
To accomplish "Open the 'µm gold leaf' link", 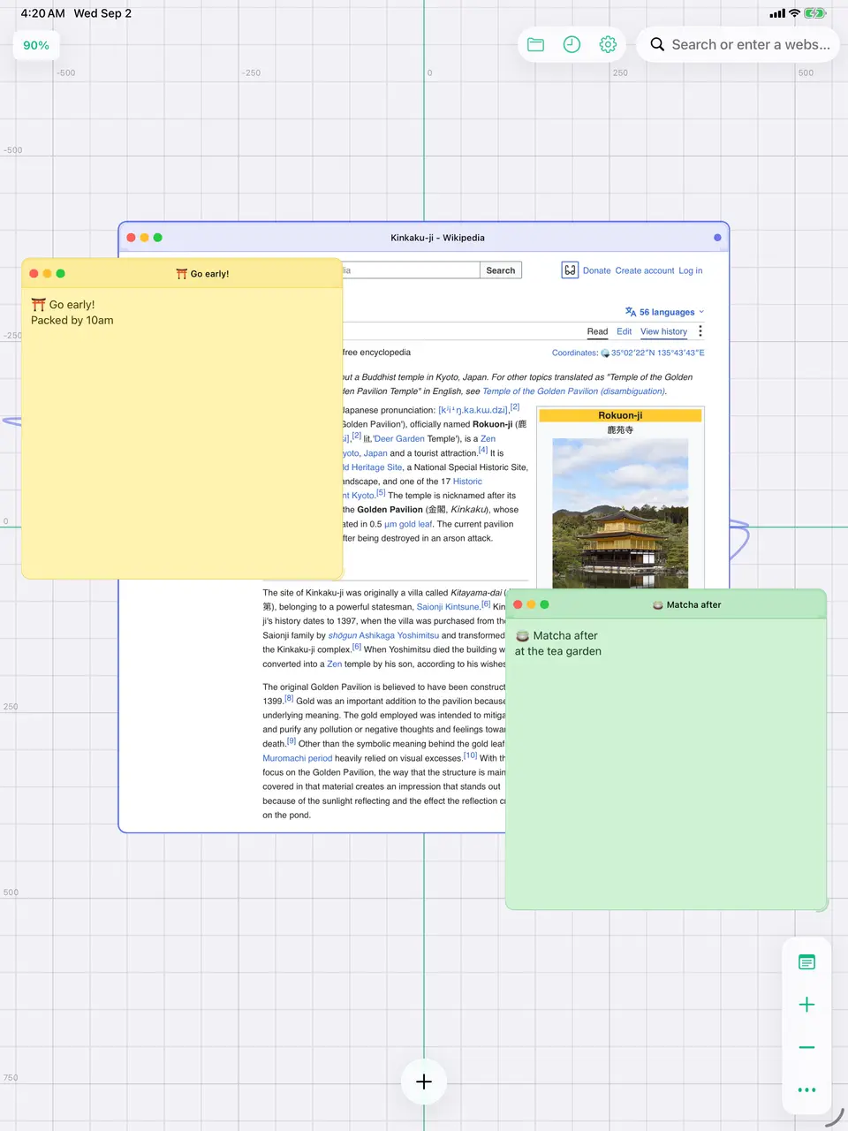I will [408, 524].
